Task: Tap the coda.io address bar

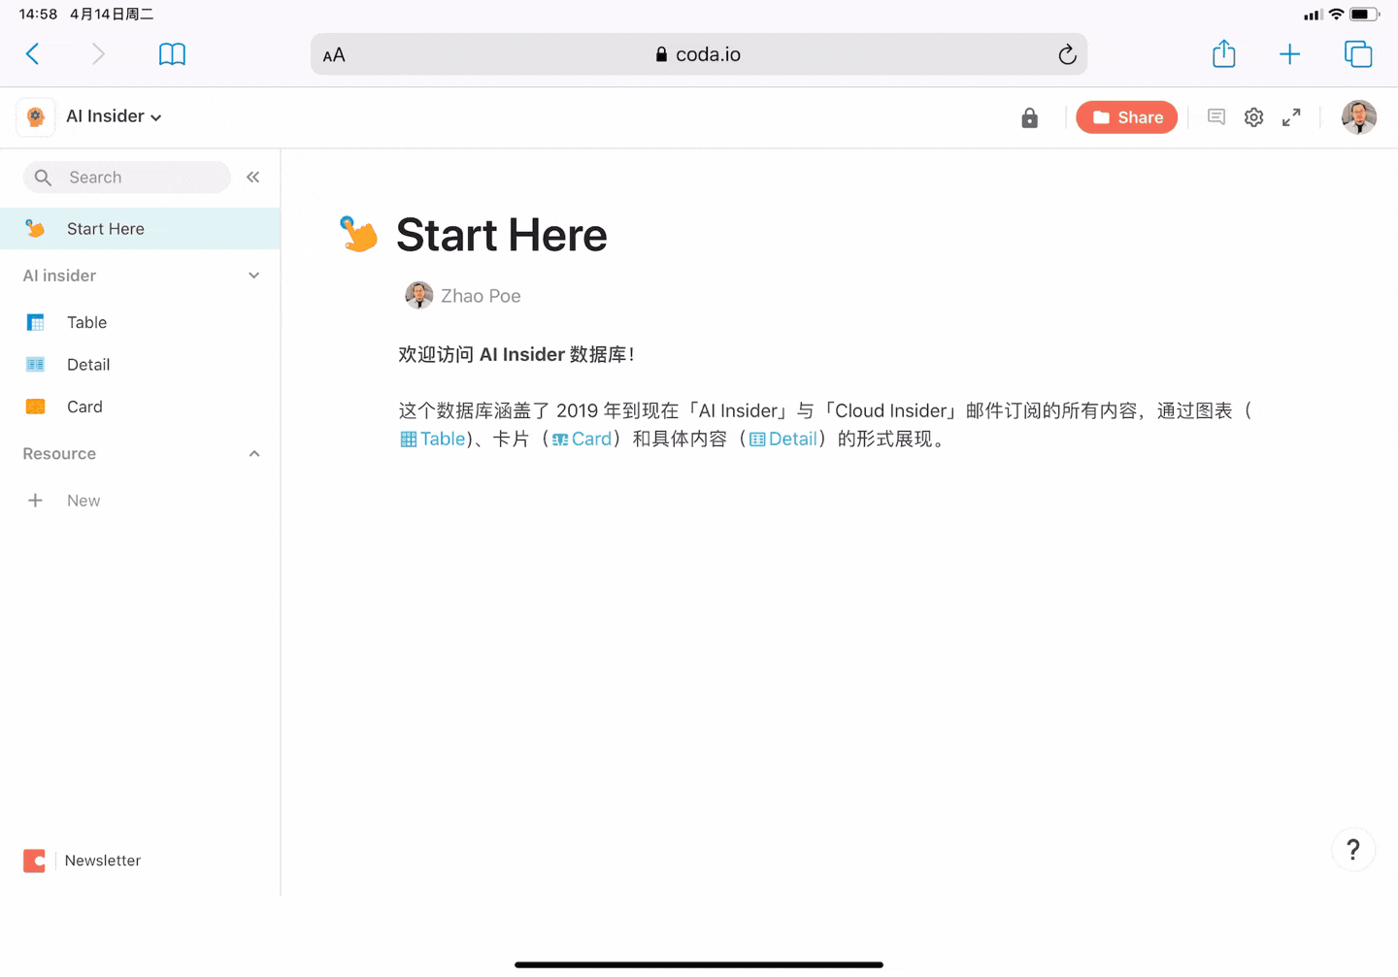Action: tap(699, 54)
